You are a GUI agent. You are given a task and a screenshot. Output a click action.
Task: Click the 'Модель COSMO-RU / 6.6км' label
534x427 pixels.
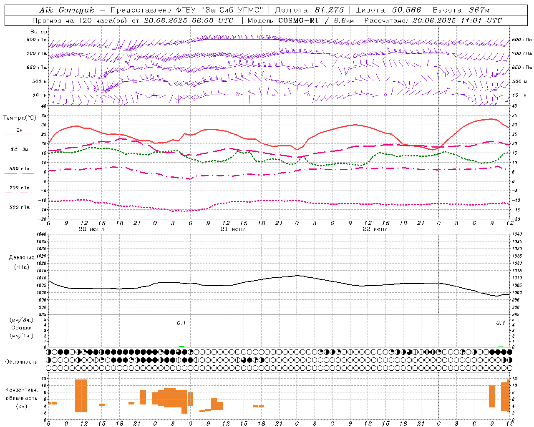pyautogui.click(x=301, y=20)
